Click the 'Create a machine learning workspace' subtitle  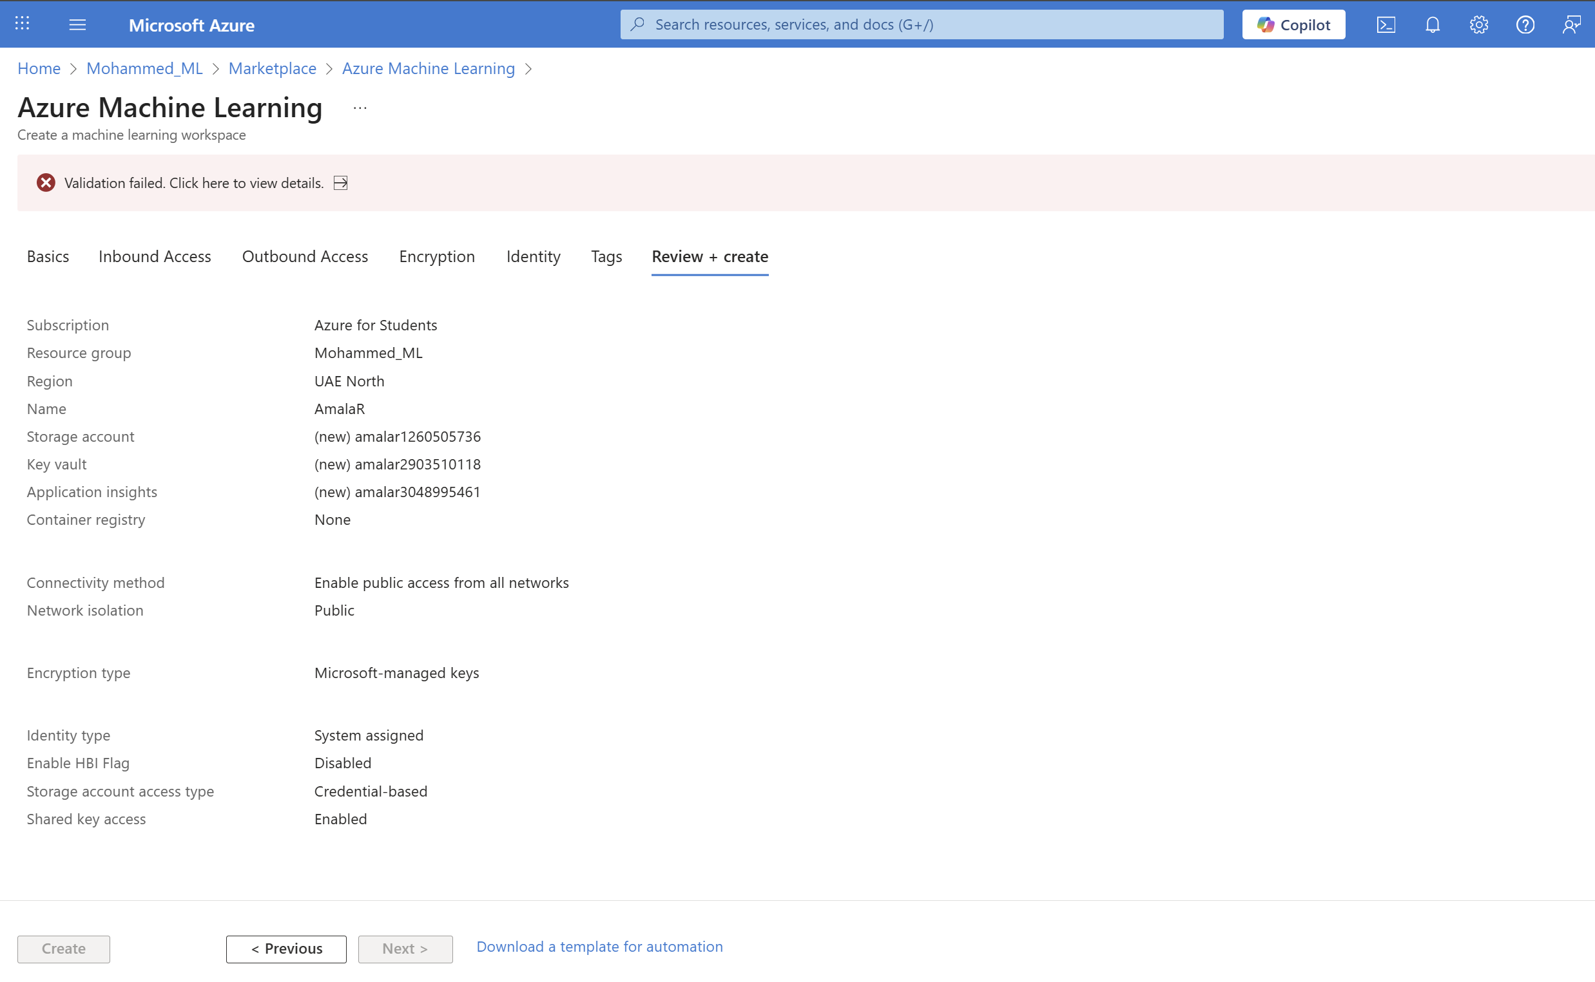tap(131, 135)
